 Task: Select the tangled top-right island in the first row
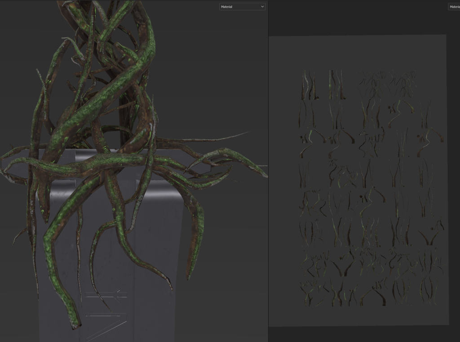pyautogui.click(x=404, y=84)
